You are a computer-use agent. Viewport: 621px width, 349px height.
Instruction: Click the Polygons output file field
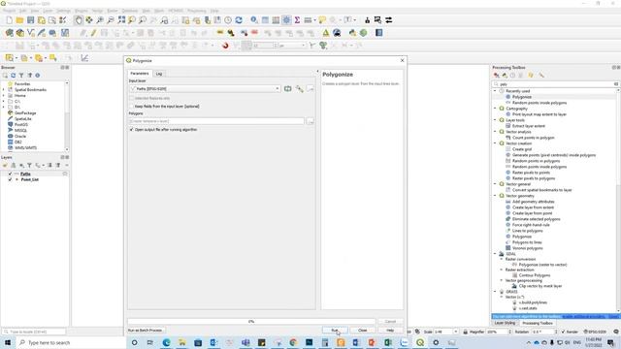(x=216, y=121)
